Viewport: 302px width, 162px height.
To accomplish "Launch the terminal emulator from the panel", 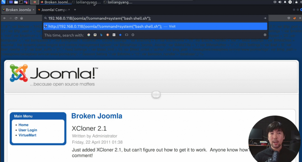I will pos(21,2).
